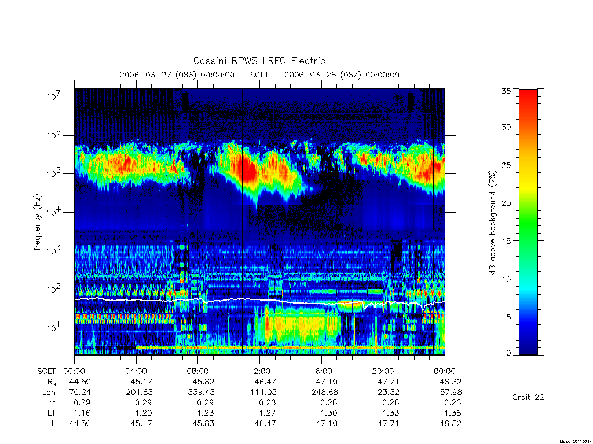Click the dB above background axis label

coord(492,223)
